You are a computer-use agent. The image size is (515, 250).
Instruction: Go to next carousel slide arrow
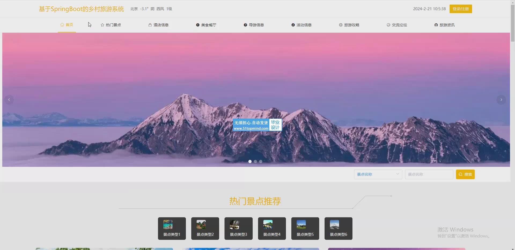point(501,100)
